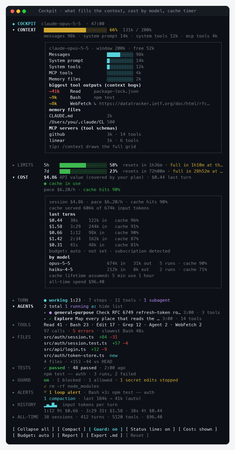Click the green window maximize button

(x=24, y=11)
